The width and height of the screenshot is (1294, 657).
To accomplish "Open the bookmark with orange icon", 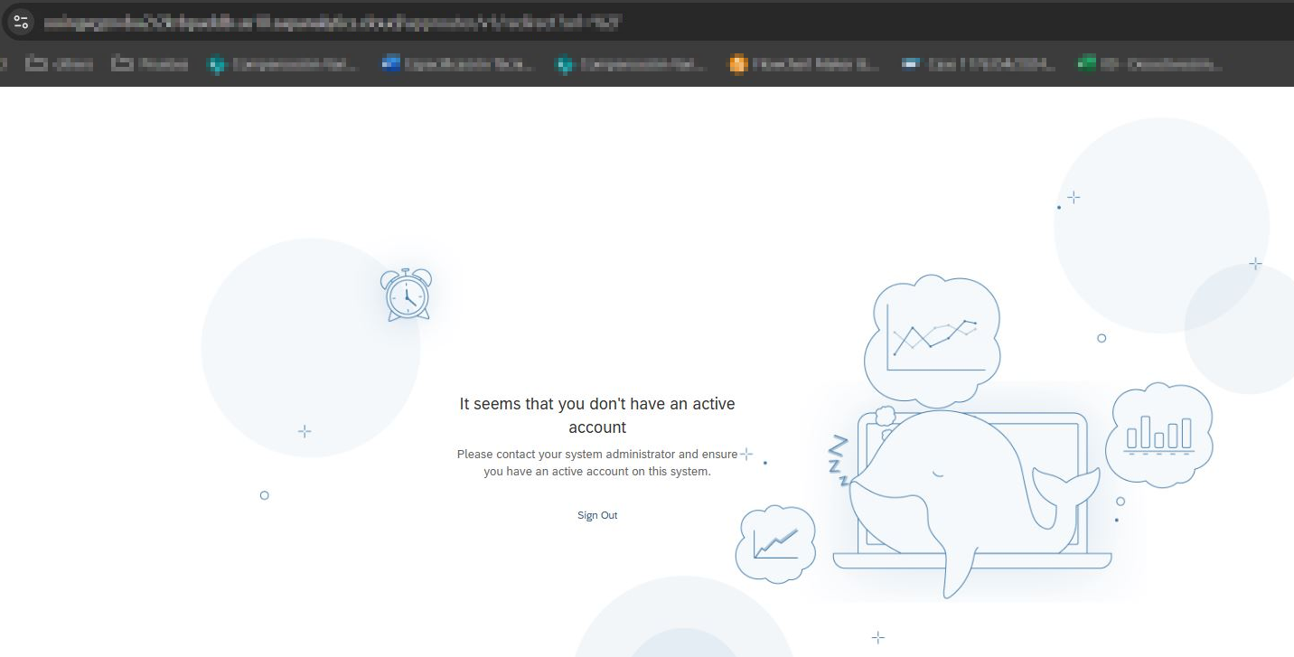I will [x=803, y=64].
